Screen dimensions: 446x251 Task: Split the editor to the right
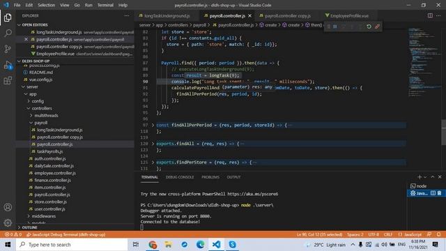[x=430, y=15]
